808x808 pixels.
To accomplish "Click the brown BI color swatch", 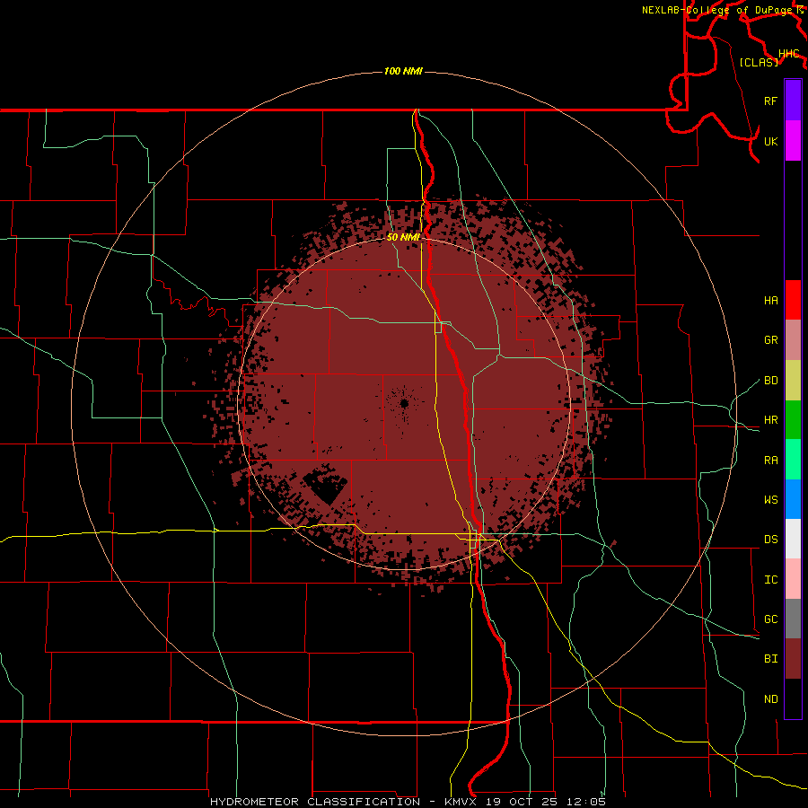I will [x=793, y=659].
